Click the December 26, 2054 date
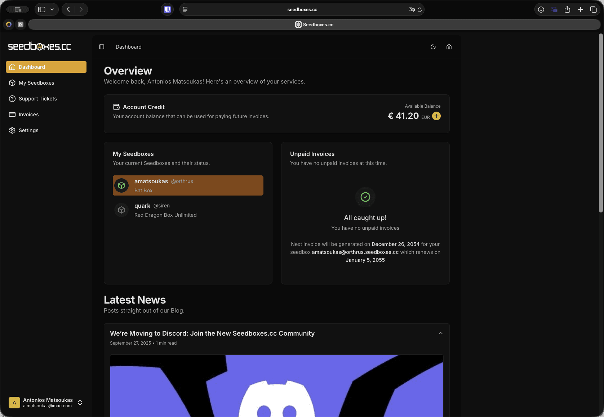Screen dimensions: 604x417 pyautogui.click(x=396, y=244)
